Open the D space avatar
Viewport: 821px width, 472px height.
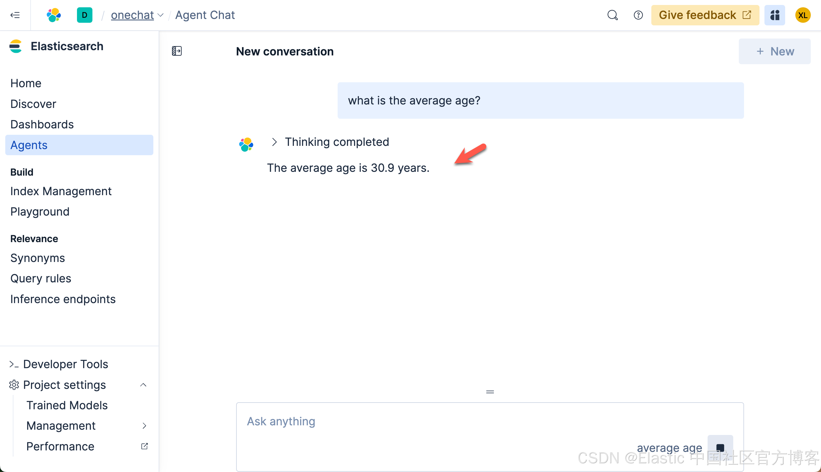85,15
